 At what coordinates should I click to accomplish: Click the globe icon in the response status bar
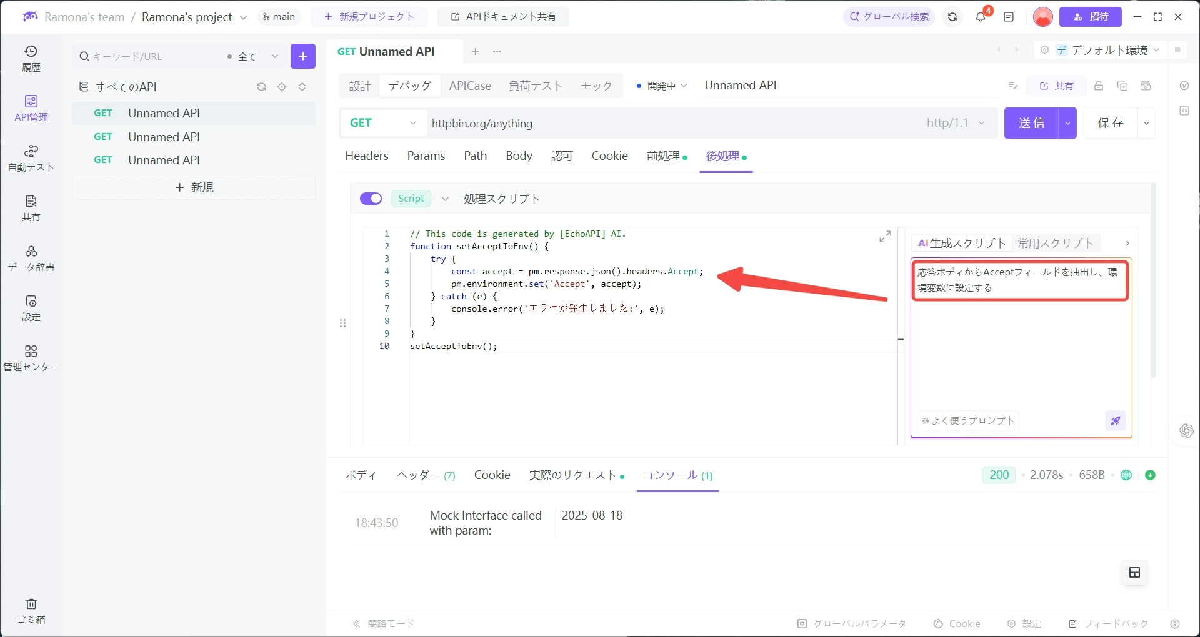[1126, 475]
